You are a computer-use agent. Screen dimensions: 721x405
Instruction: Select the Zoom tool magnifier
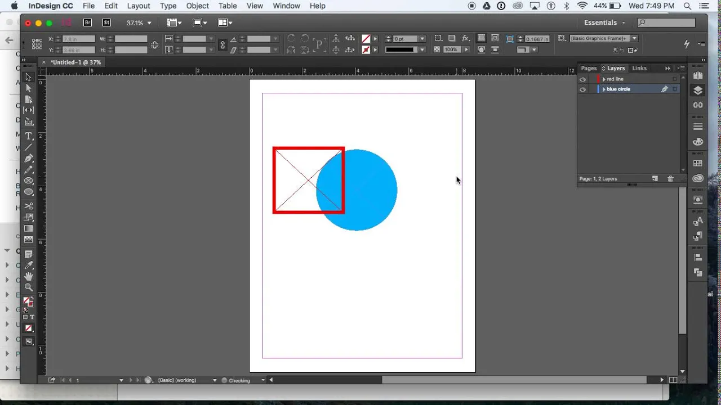pos(28,287)
